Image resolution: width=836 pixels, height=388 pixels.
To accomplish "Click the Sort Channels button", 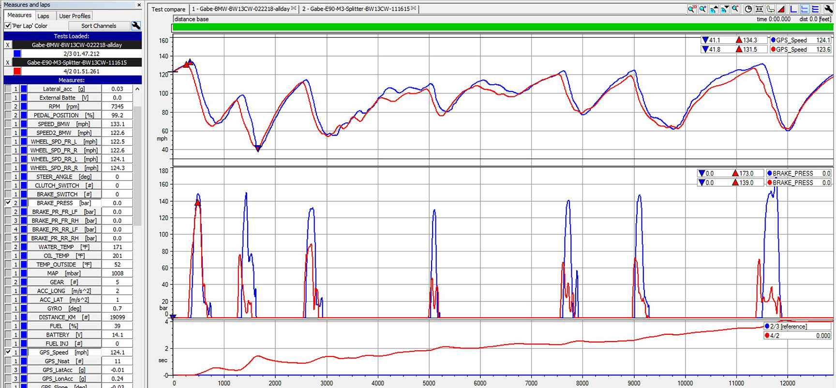I will click(x=99, y=26).
